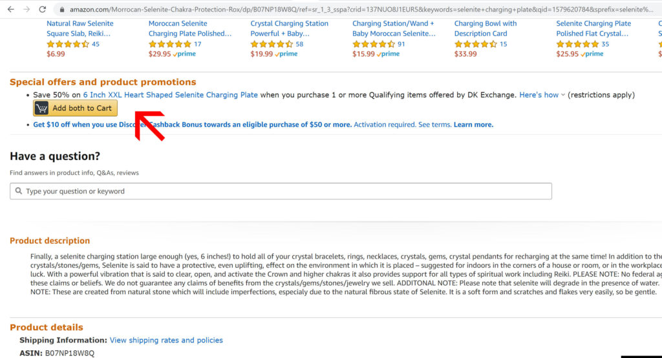Go back using browser back arrow
Viewport: 662px width, 358px height.
[10, 9]
